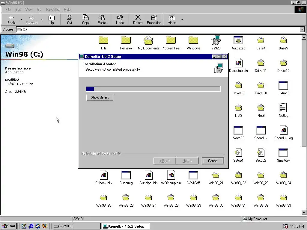Open the Favorites menu
307x230 pixels.
(x=53, y=10)
